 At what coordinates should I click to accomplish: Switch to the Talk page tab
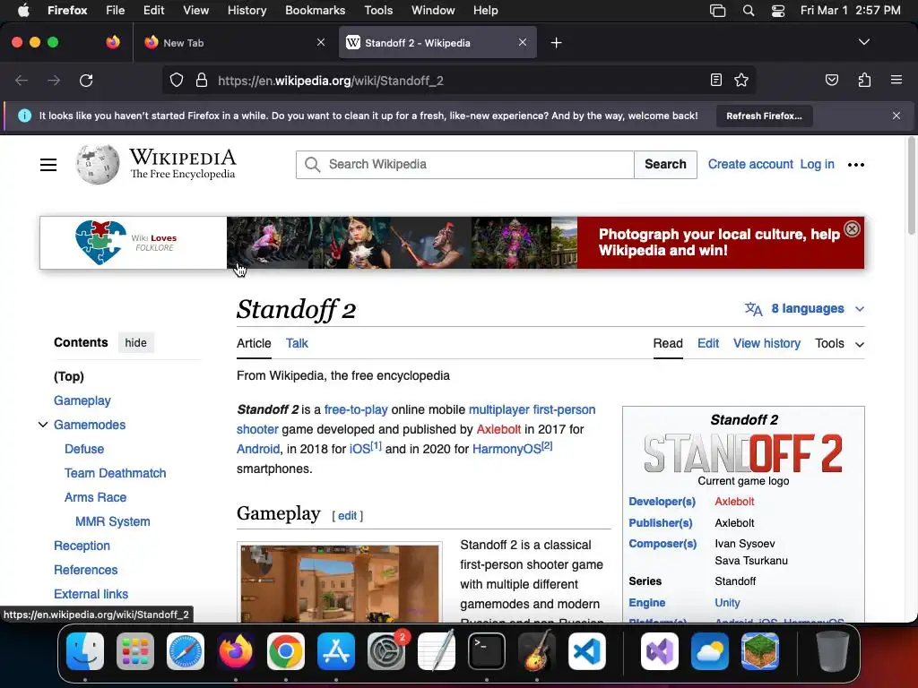point(297,343)
